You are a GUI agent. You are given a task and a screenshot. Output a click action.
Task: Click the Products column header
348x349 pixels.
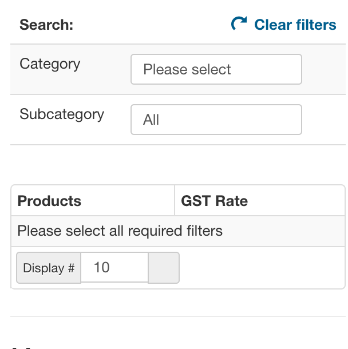tap(50, 201)
